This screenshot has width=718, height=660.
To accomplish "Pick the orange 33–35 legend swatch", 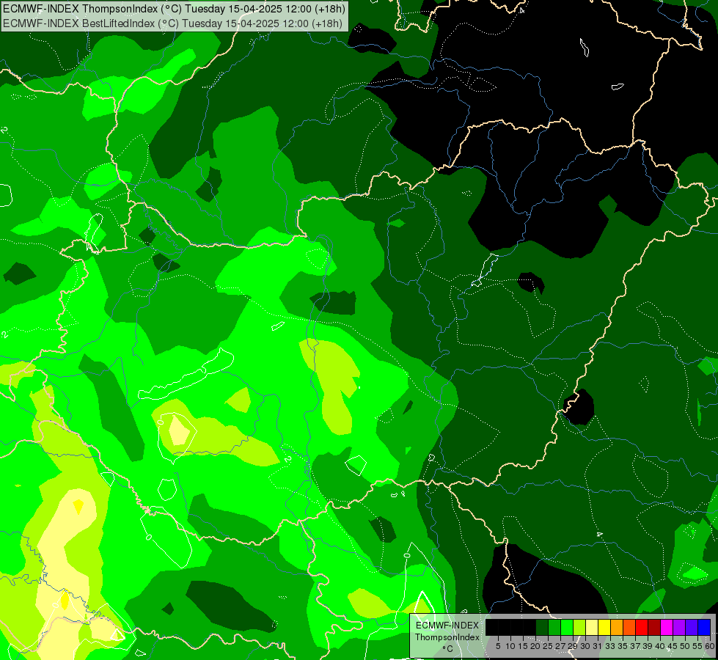I will (617, 627).
